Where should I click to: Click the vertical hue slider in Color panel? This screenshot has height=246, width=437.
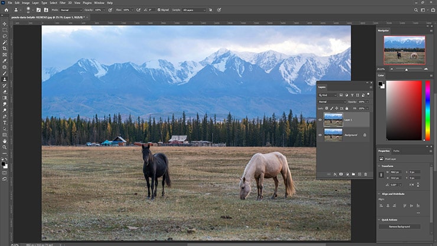(x=428, y=111)
